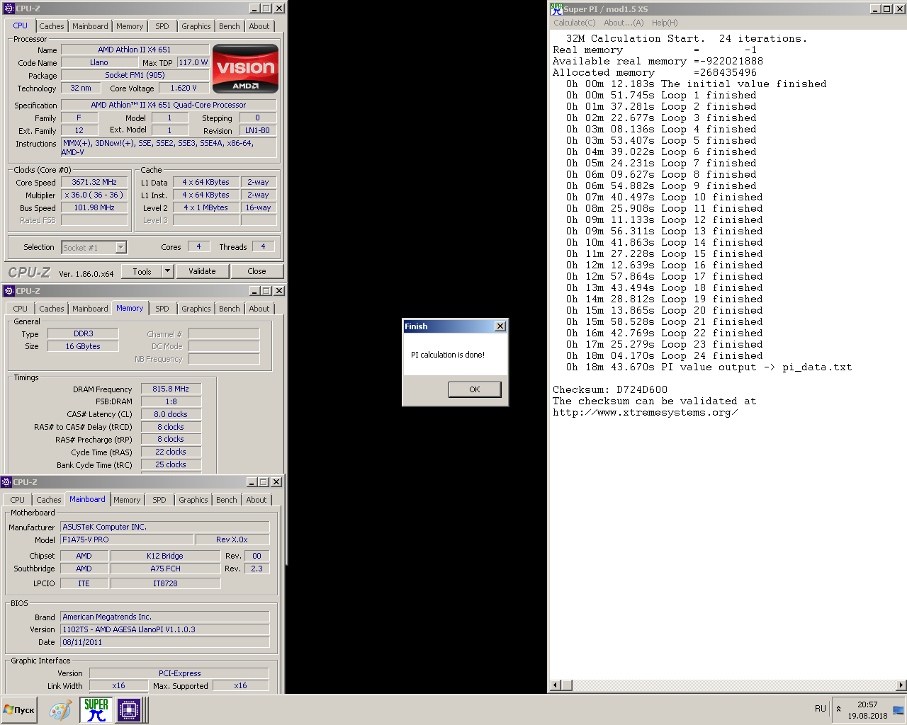Open SPD tab in top CPU-Z window
907x725 pixels.
click(162, 26)
